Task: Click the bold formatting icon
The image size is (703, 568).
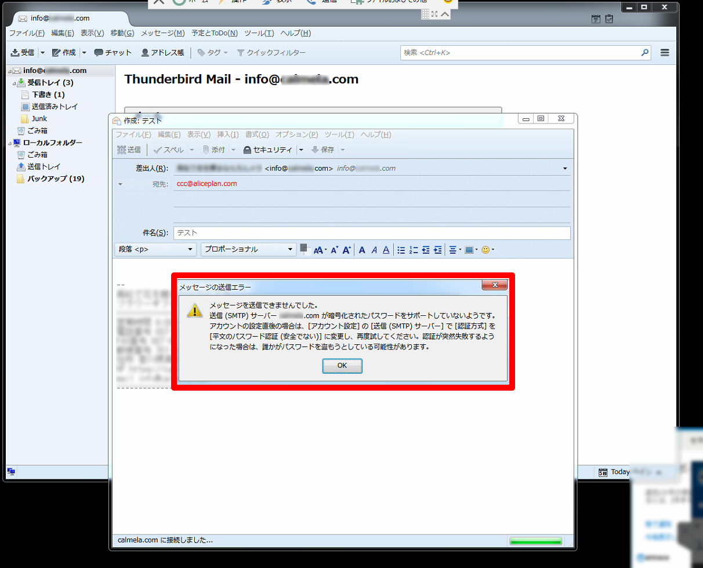Action: point(362,250)
